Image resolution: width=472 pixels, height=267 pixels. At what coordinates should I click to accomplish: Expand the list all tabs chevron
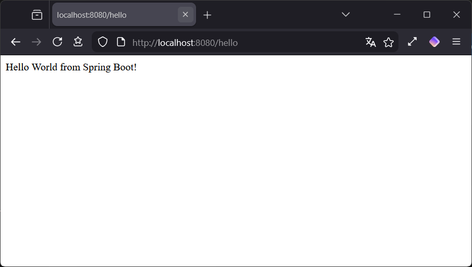click(x=346, y=15)
